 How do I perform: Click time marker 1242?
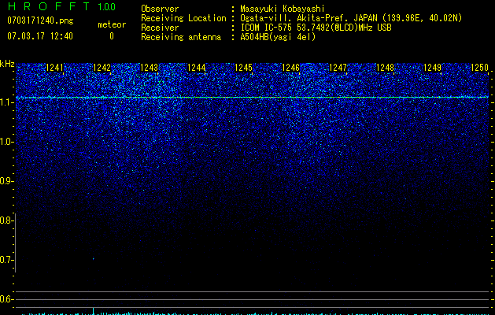pos(102,68)
